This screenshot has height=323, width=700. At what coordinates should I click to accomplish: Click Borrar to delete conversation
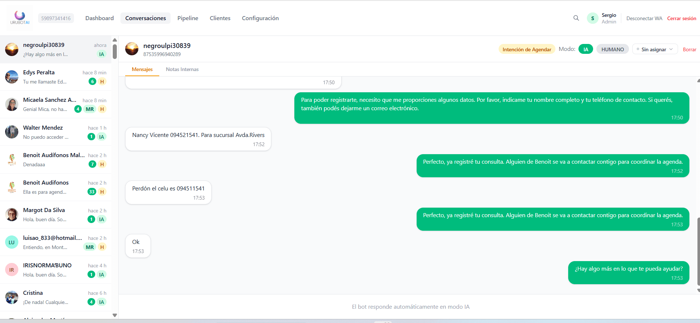tap(689, 49)
